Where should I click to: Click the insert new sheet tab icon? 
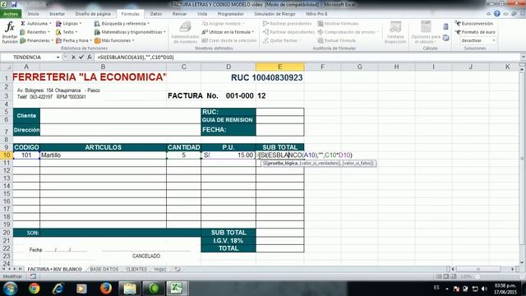pos(178,269)
